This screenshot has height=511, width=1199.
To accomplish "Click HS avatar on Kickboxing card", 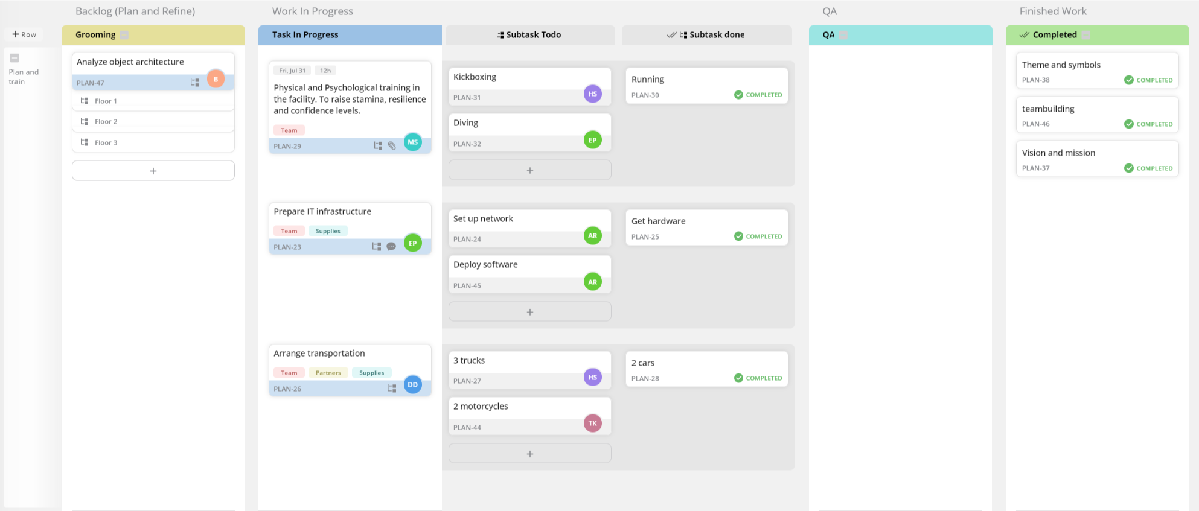I will pyautogui.click(x=593, y=94).
